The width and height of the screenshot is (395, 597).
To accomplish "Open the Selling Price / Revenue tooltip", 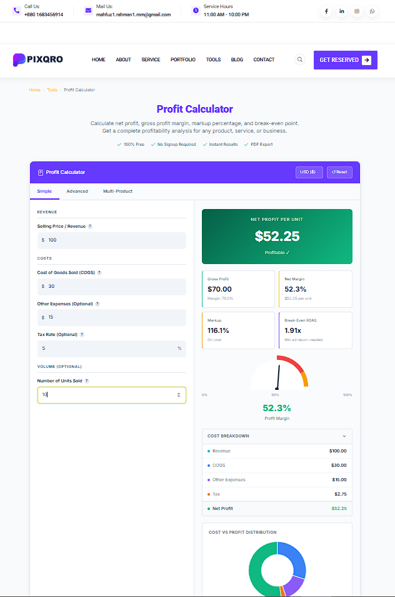I will 91,225.
